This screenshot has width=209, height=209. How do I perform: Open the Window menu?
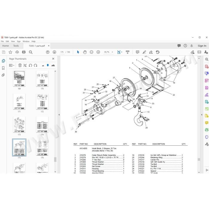pyautogui.click(x=26, y=42)
